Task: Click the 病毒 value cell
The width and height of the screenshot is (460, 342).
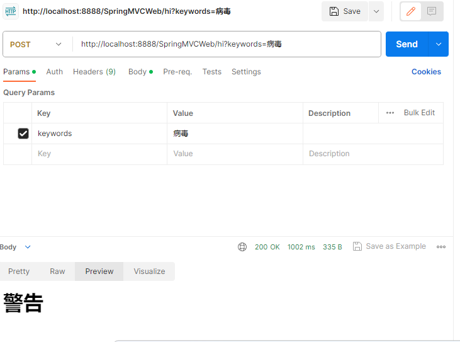Action: 235,134
